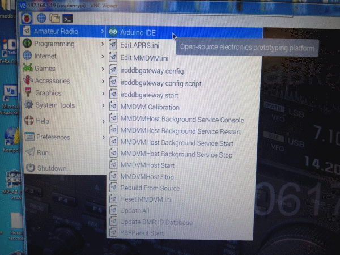The width and height of the screenshot is (340, 255).
Task: Click the Preferences category icon
Action: [29, 137]
